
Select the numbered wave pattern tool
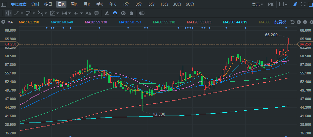(41, 13)
